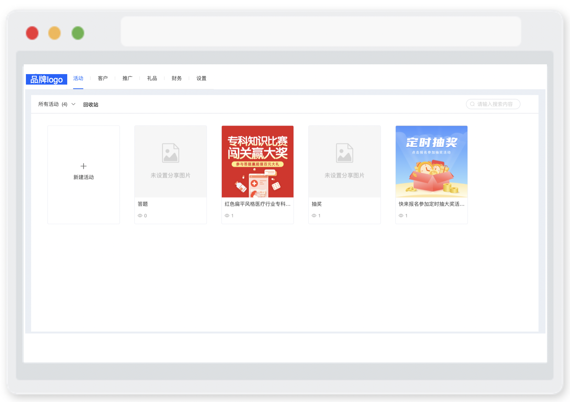
Task: Click the placeholder image icon on 答题 card
Action: [x=171, y=153]
